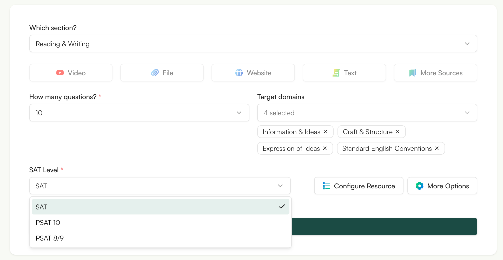Choose File as the source
503x260 pixels.
pos(162,73)
